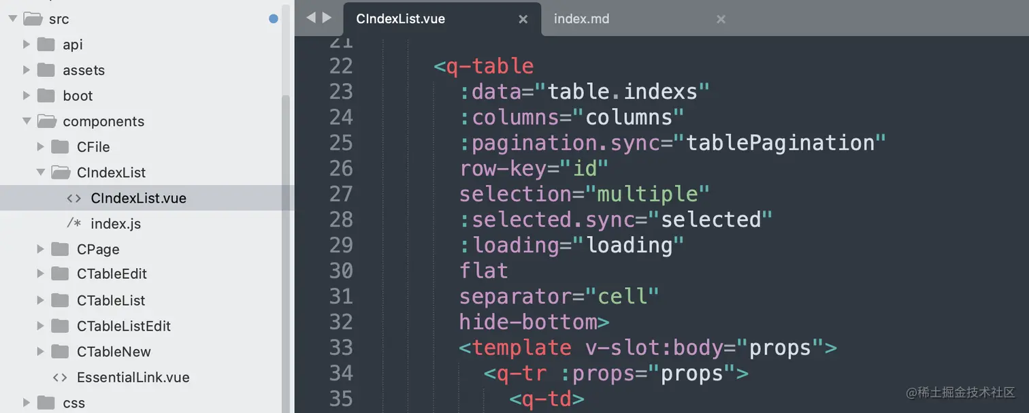Select the assets folder name
The height and width of the screenshot is (413, 1029).
pos(84,70)
